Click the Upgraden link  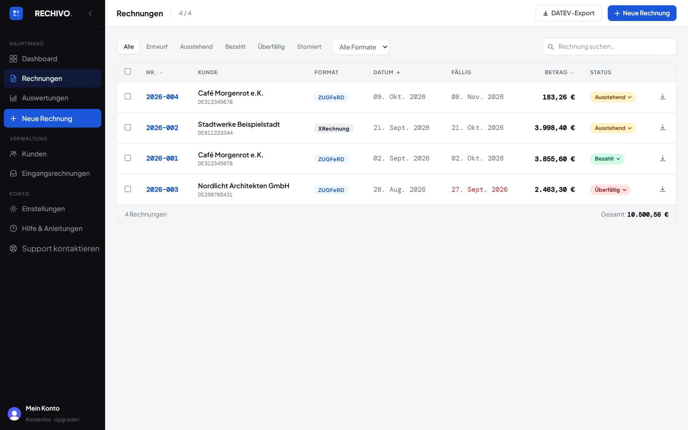67,419
